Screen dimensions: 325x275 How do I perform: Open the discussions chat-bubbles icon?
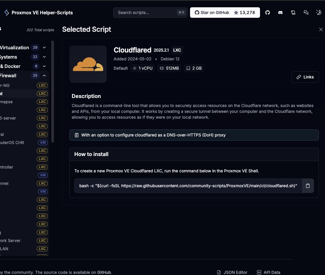pos(306,13)
